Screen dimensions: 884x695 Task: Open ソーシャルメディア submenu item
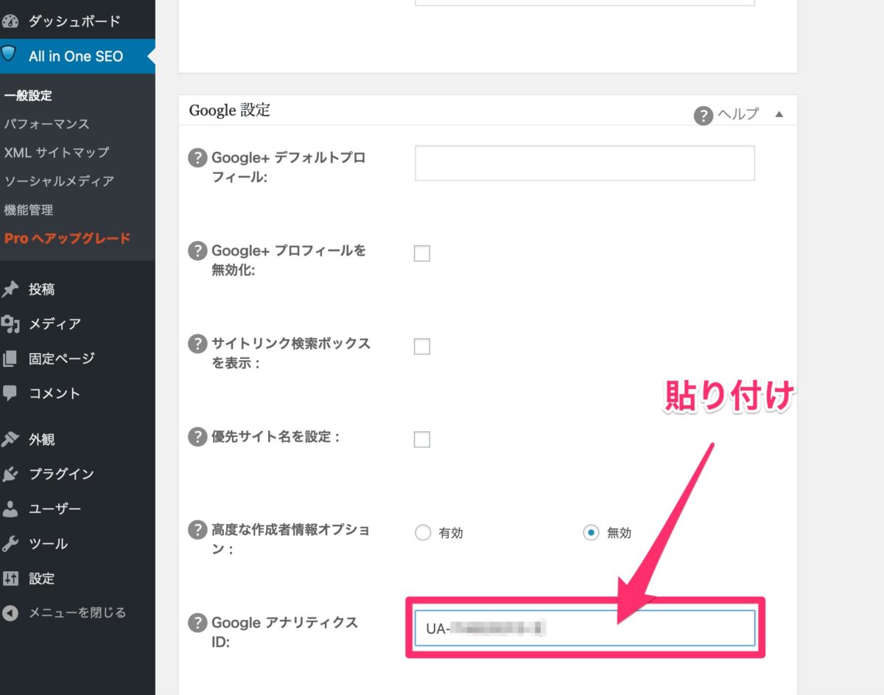point(59,181)
